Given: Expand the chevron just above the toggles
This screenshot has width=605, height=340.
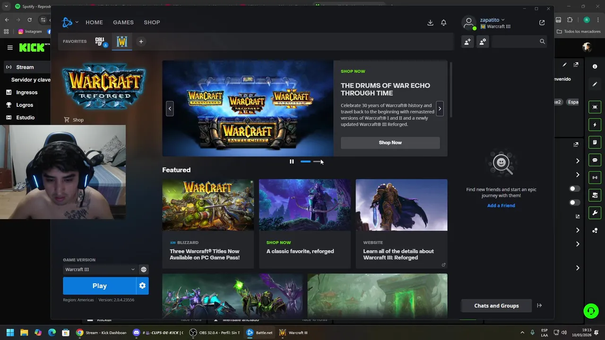Looking at the screenshot, I should [578, 175].
